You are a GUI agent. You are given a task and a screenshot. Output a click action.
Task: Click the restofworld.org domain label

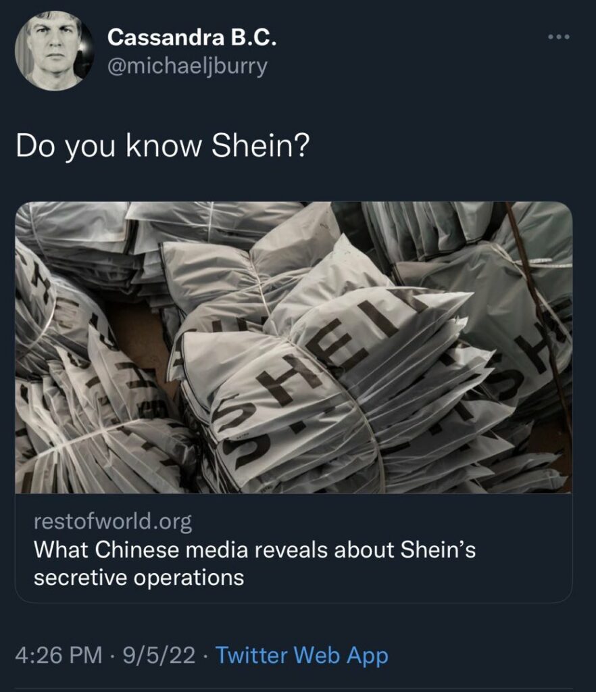pyautogui.click(x=113, y=521)
